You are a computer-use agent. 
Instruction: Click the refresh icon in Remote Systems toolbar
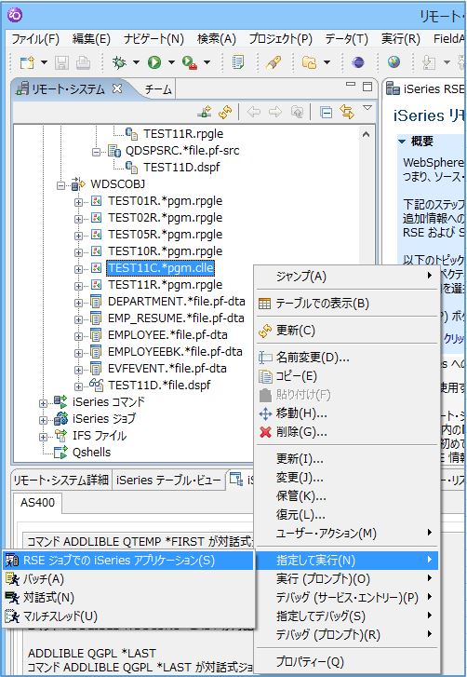click(x=224, y=113)
